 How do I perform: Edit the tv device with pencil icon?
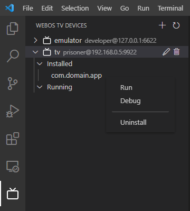tap(166, 52)
